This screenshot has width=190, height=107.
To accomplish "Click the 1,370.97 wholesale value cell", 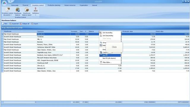I will (x=139, y=55).
